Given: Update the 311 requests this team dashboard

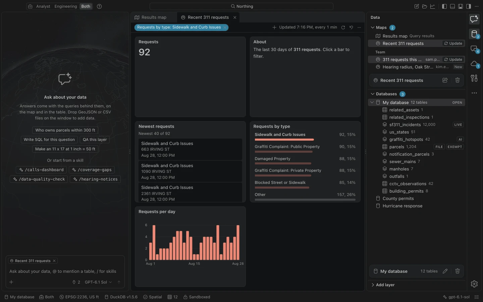Looking at the screenshot, I should [x=453, y=59].
